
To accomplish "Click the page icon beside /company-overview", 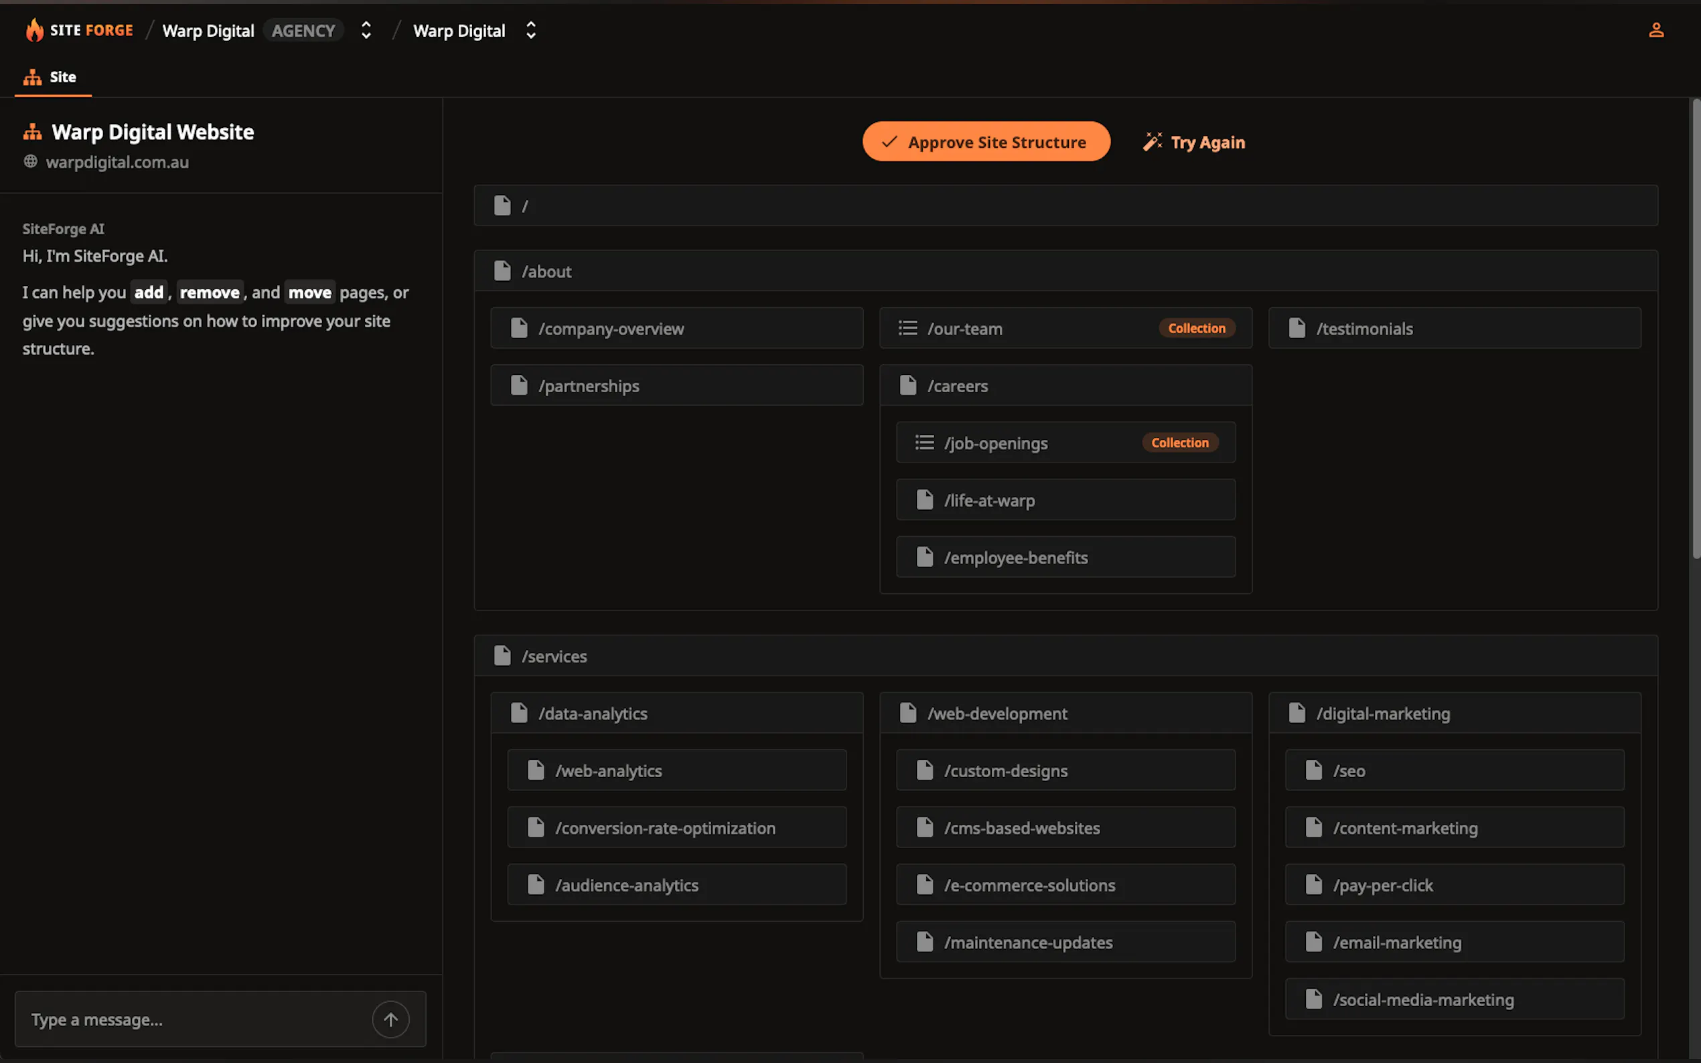I will point(519,328).
